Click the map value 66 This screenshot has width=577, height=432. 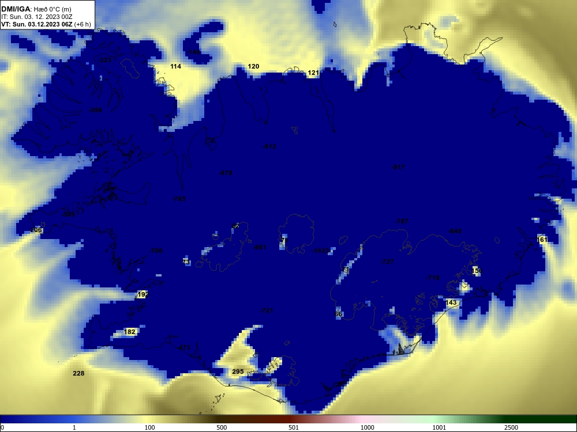[x=339, y=314]
